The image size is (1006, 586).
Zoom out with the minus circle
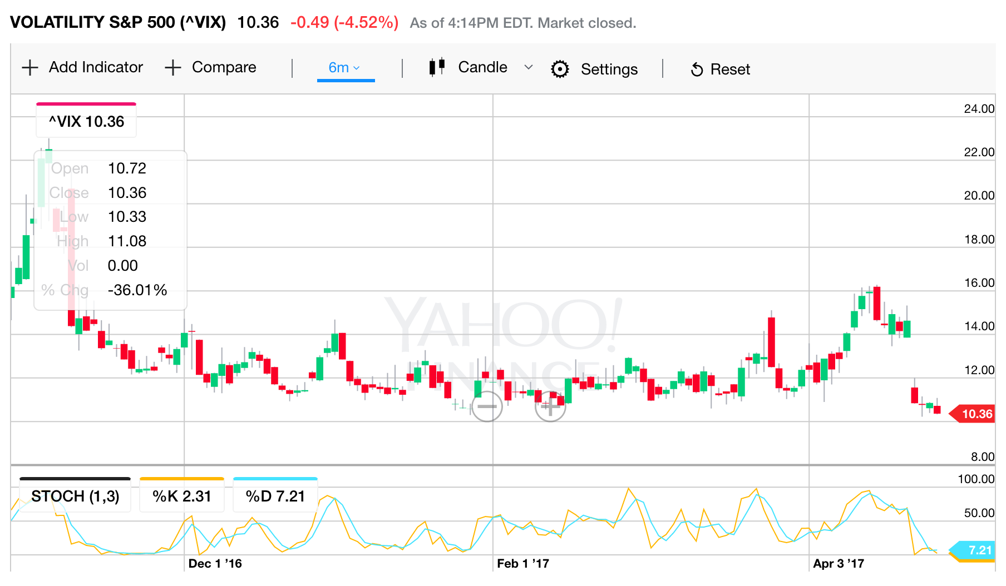[x=487, y=406]
